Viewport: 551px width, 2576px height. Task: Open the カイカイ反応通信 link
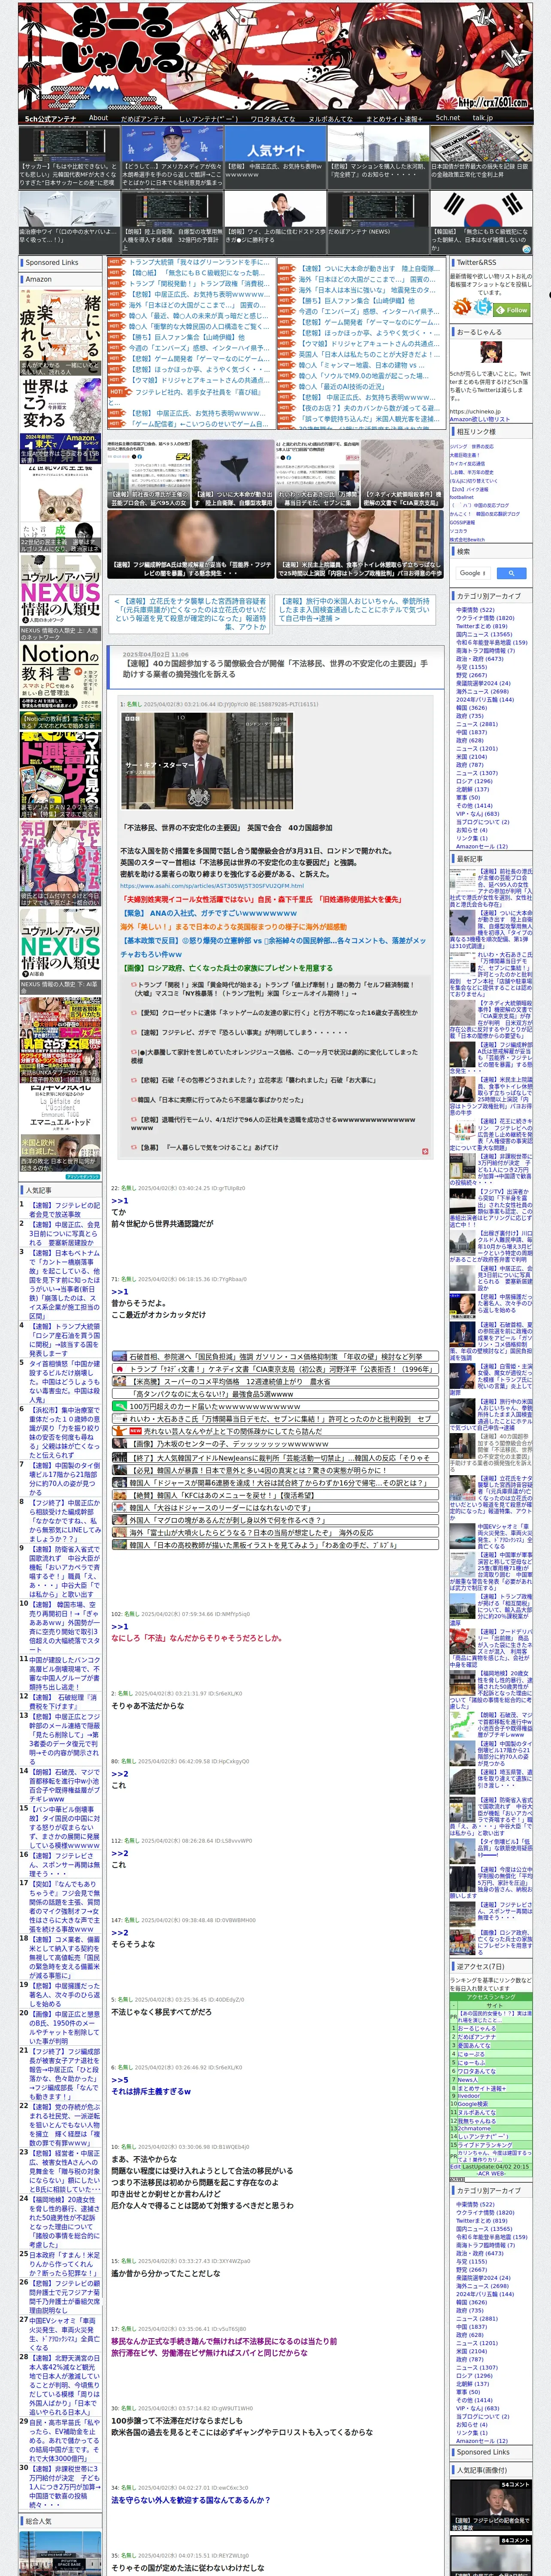point(467,464)
